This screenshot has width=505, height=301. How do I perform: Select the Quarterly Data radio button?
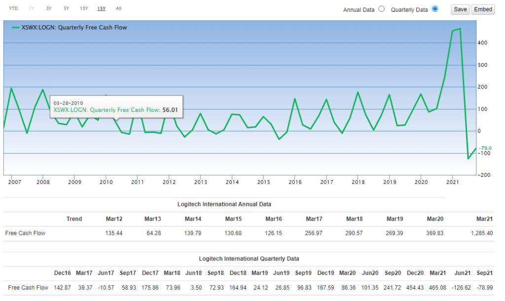pyautogui.click(x=435, y=9)
